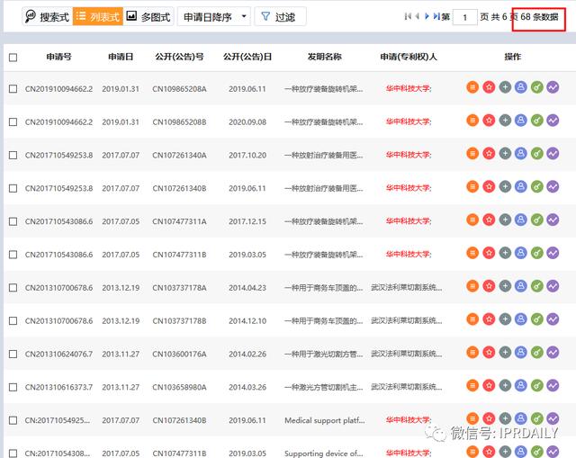
Task: Click publication date 2017.12.15
Action: 247,221
